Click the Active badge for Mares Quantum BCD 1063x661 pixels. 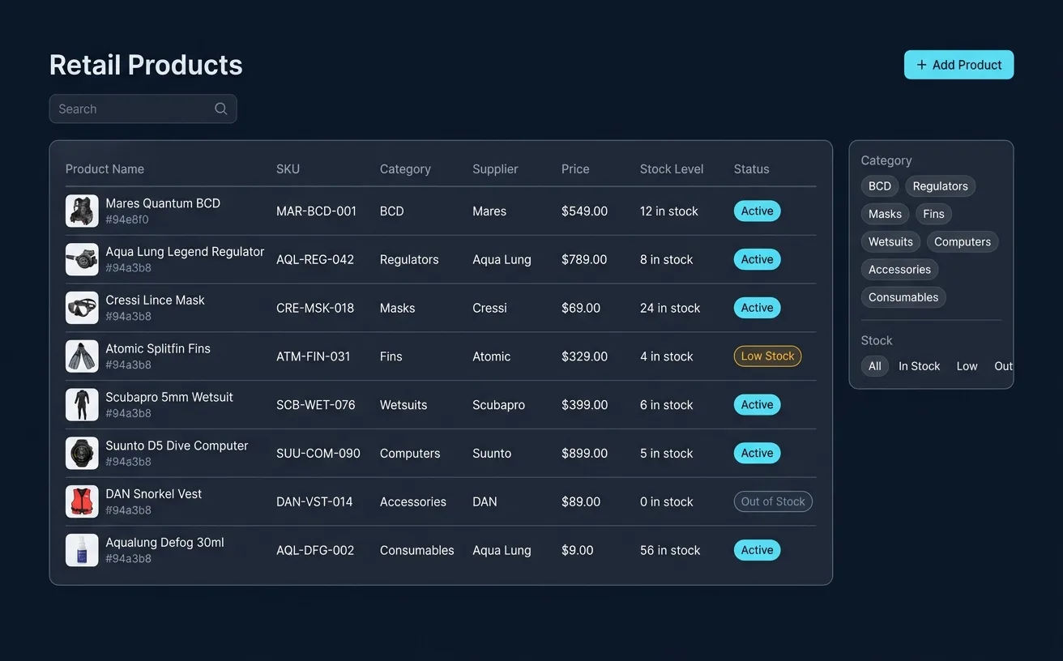757,211
